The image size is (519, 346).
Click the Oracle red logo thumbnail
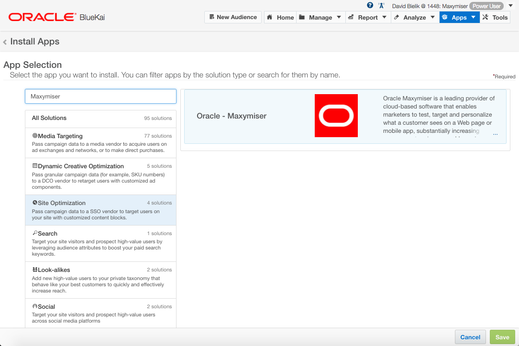pyautogui.click(x=336, y=116)
